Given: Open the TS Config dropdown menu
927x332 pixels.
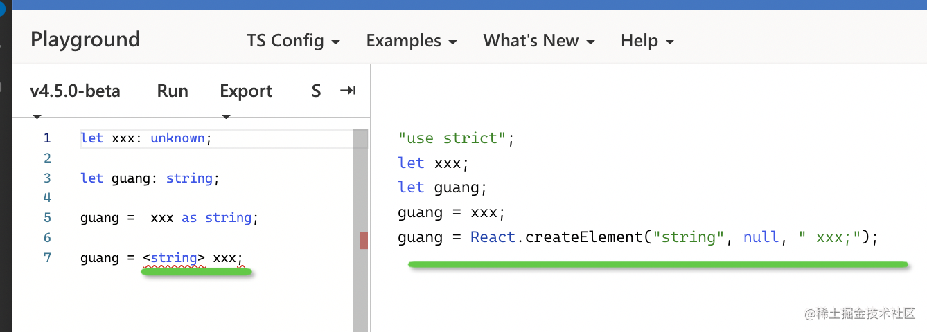Looking at the screenshot, I should [x=293, y=41].
